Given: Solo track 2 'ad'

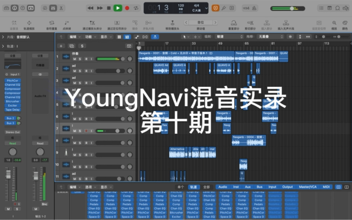Looking at the screenshot, I should (80, 71).
